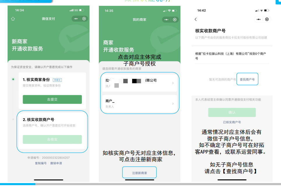Click the 微信支付 title text
This screenshot has height=186, width=281.
[48, 19]
